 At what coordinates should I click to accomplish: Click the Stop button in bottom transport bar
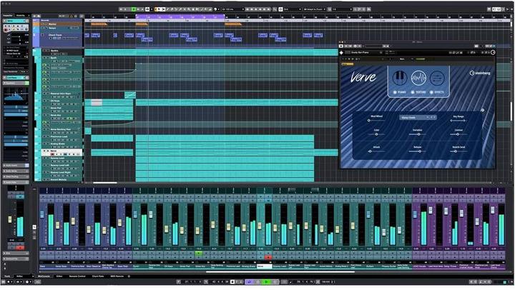(x=257, y=282)
